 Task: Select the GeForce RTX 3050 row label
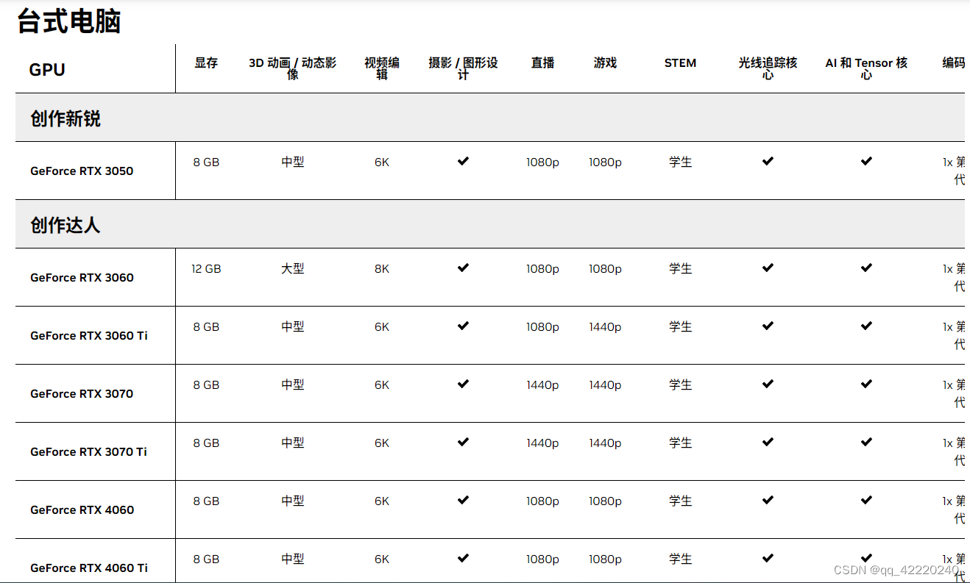pyautogui.click(x=82, y=171)
